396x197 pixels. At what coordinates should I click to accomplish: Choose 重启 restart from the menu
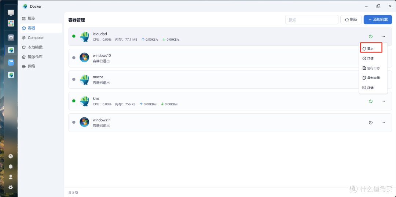point(371,49)
